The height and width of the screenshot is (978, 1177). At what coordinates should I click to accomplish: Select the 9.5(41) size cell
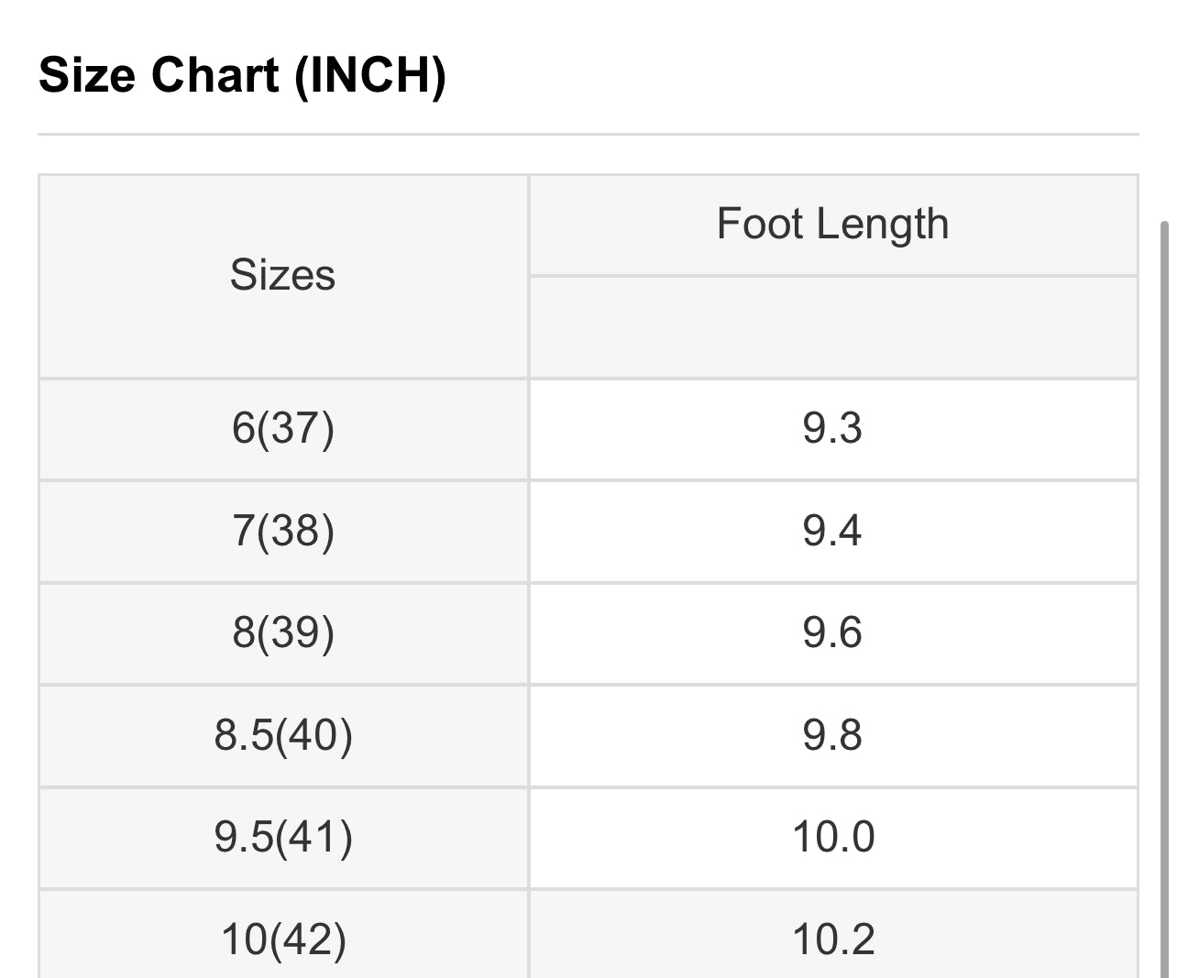tap(282, 837)
